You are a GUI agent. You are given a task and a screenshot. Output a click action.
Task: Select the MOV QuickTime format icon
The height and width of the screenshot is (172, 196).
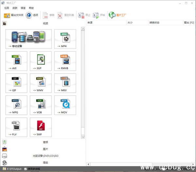[x=65, y=105]
